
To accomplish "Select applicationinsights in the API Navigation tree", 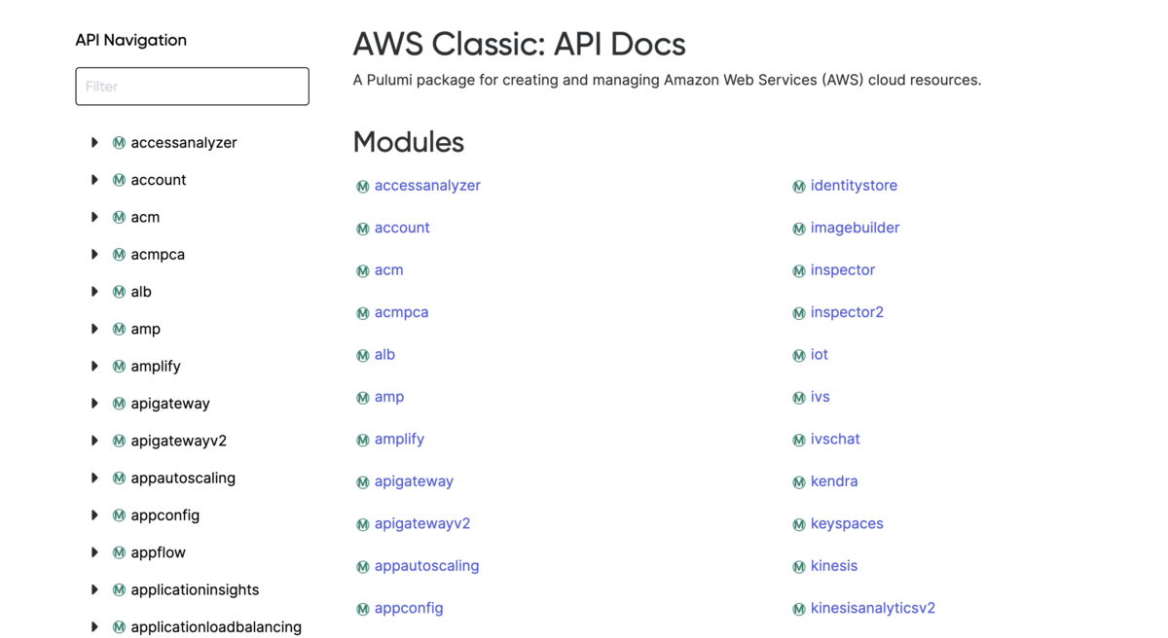I will [x=195, y=590].
